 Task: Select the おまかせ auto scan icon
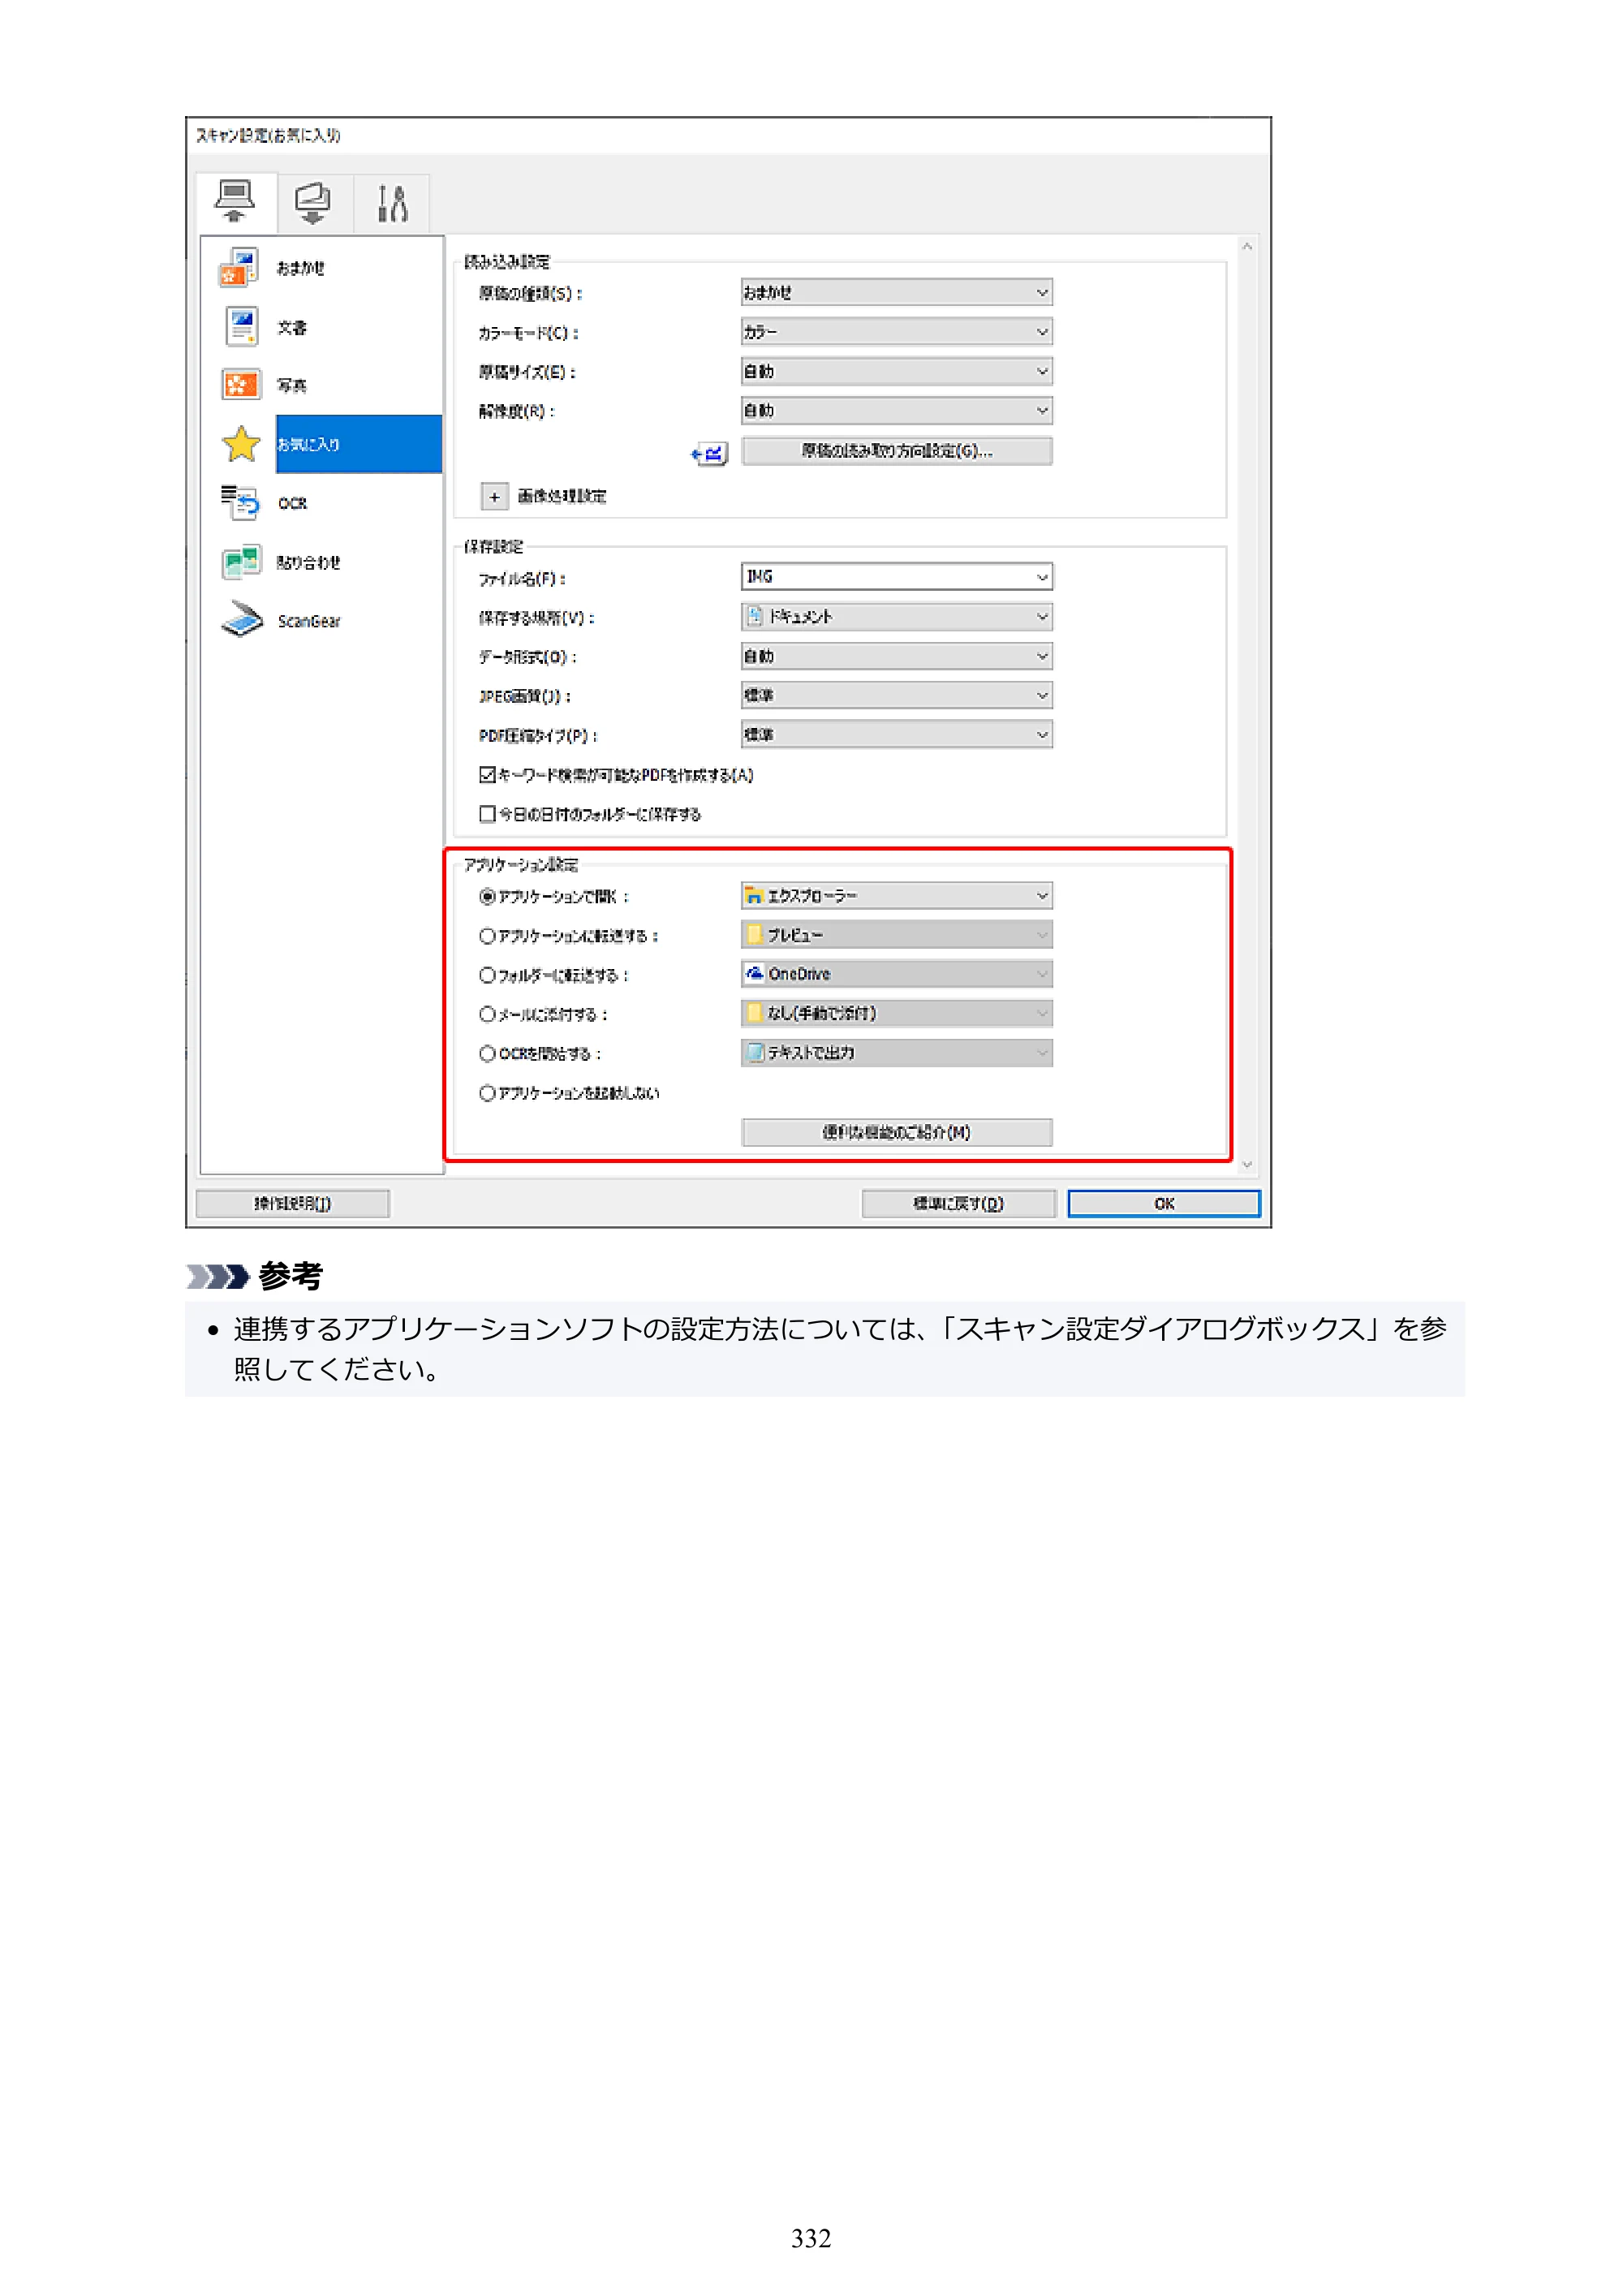click(x=239, y=268)
